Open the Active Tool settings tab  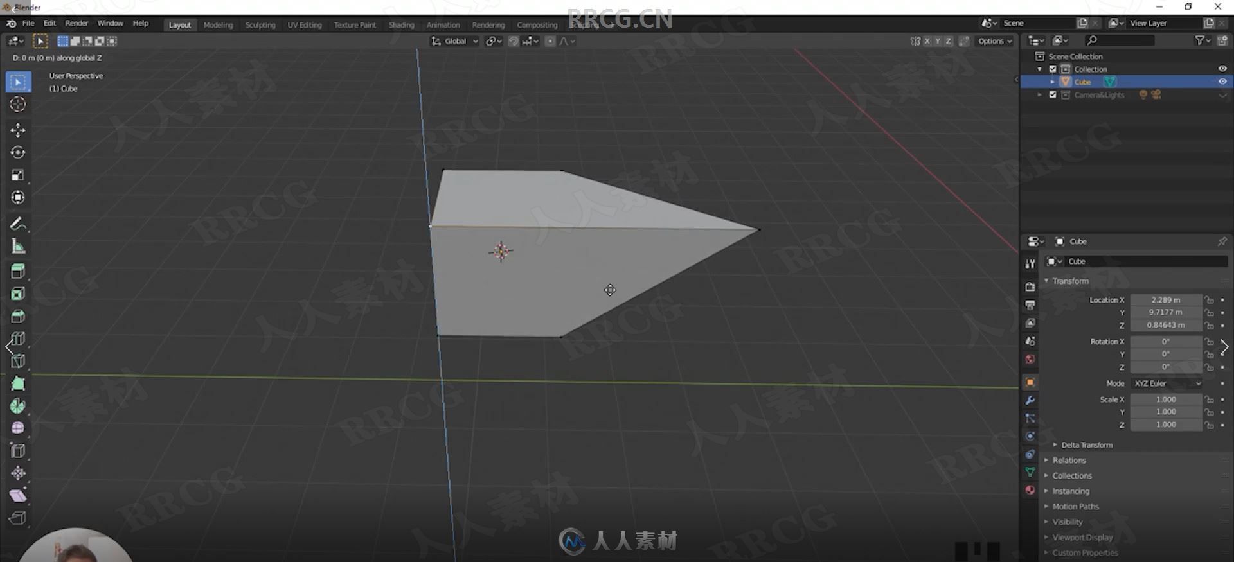coord(1030,264)
